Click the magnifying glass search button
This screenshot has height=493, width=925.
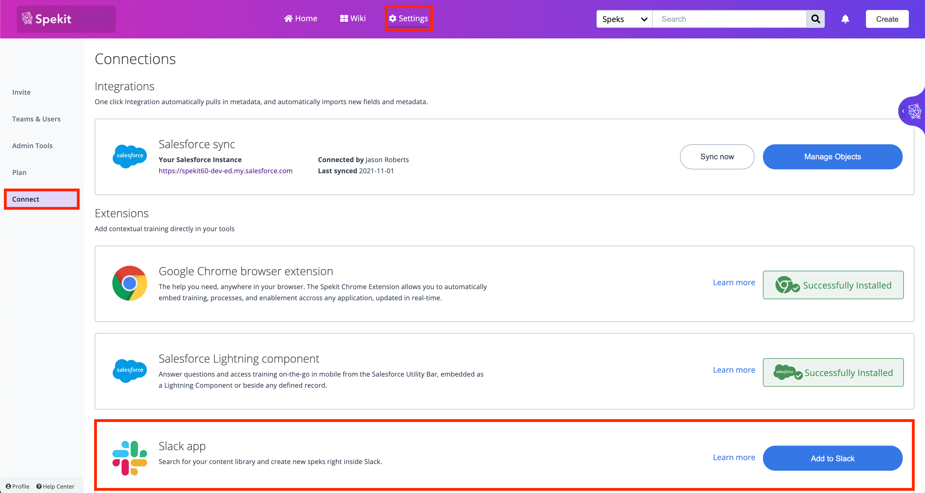816,19
